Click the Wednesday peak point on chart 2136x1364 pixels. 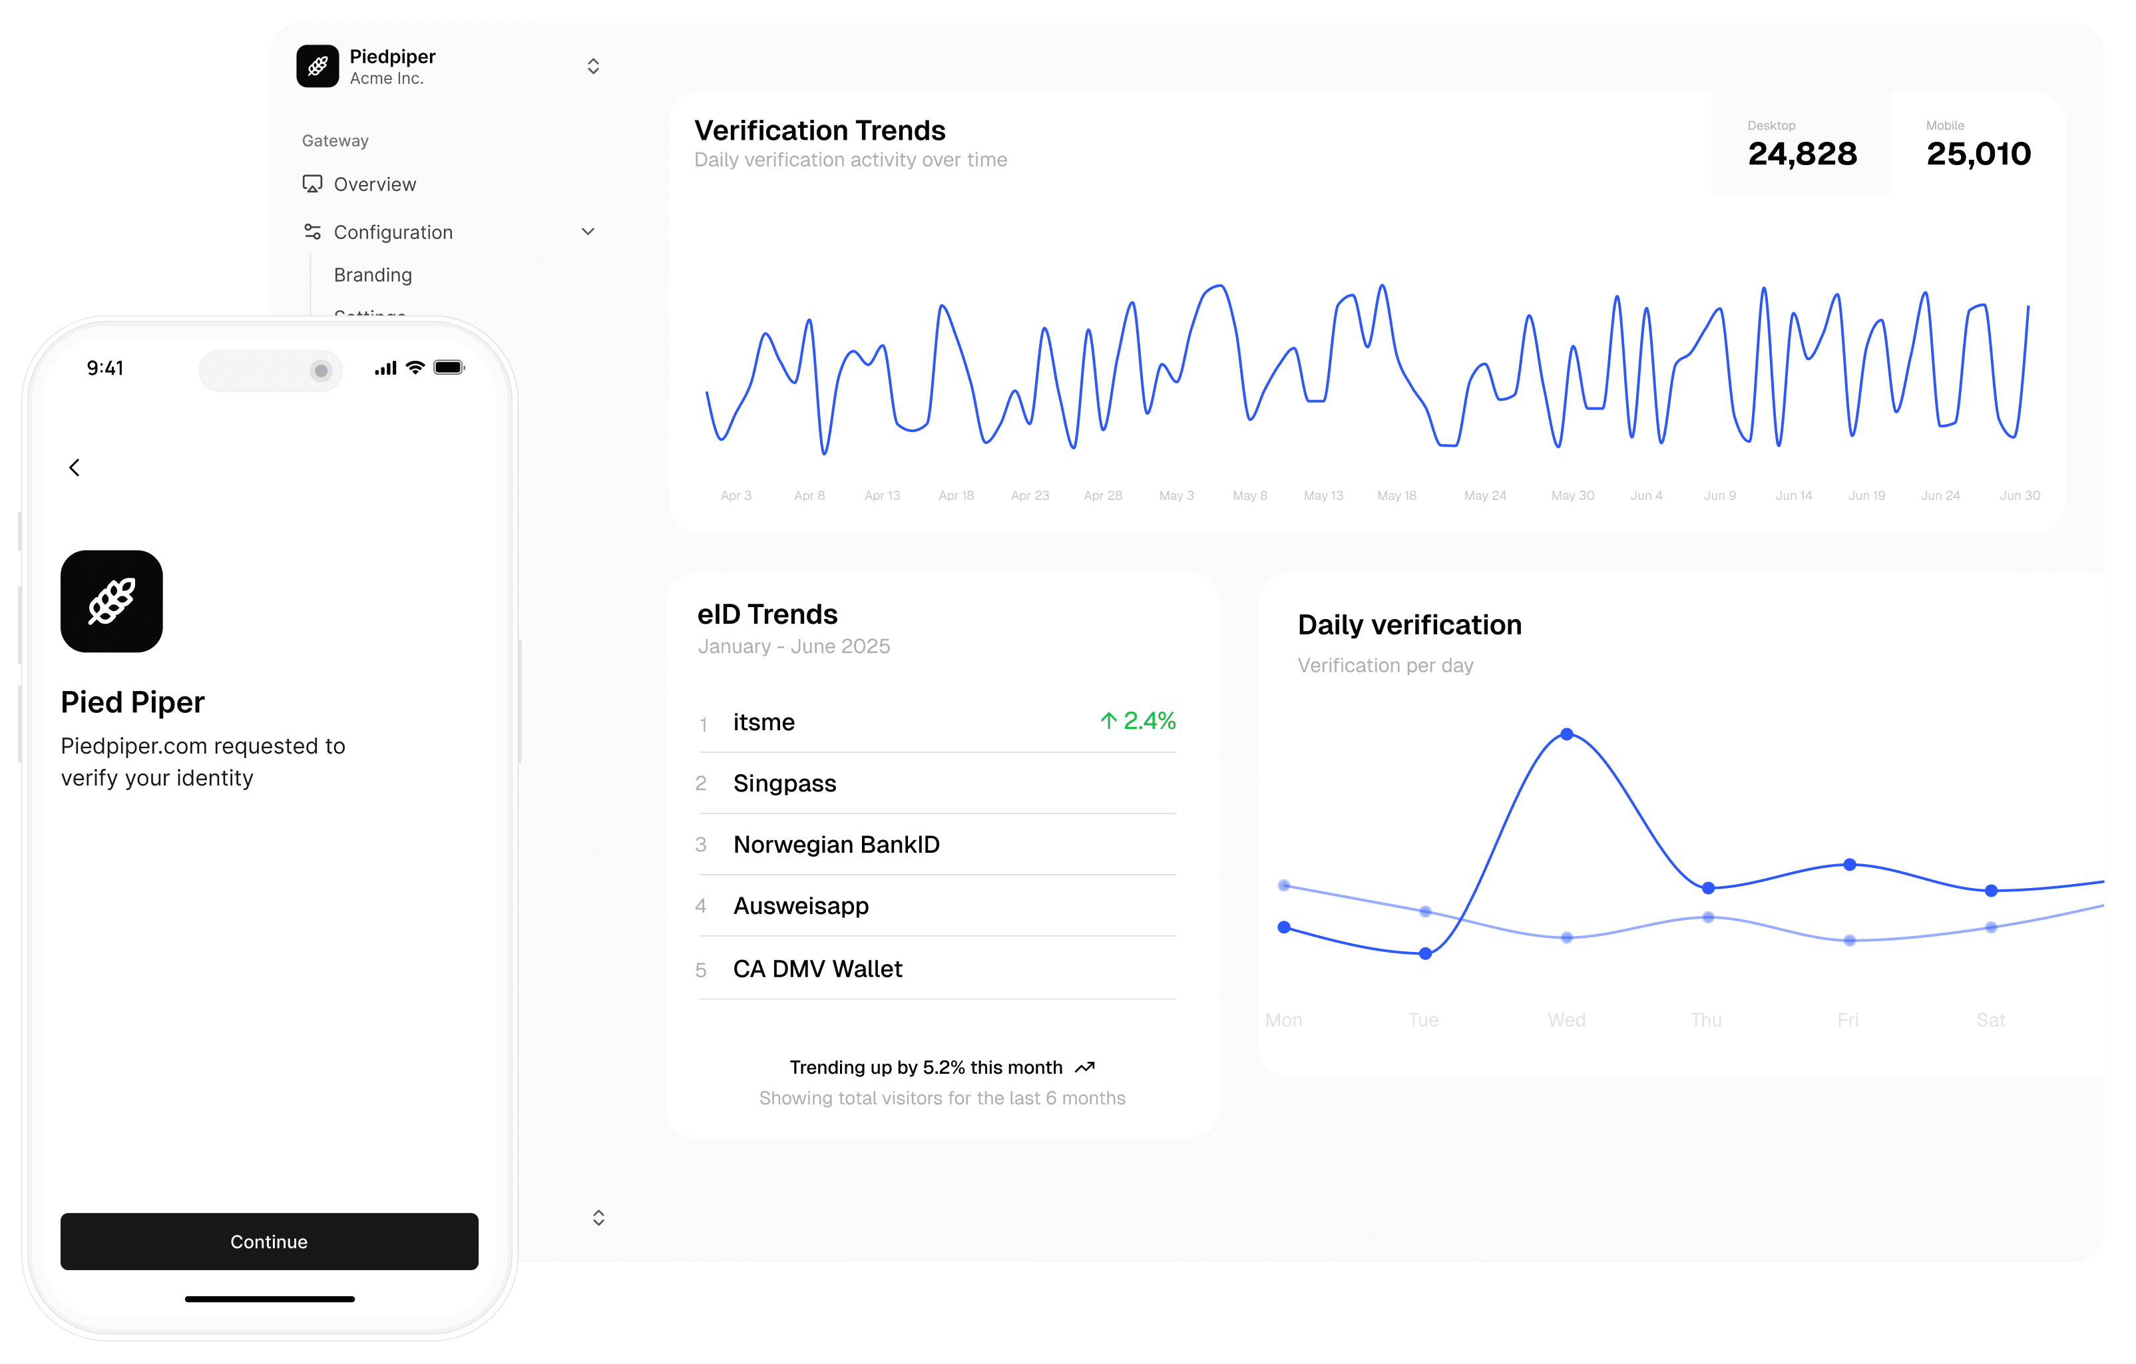1566,734
